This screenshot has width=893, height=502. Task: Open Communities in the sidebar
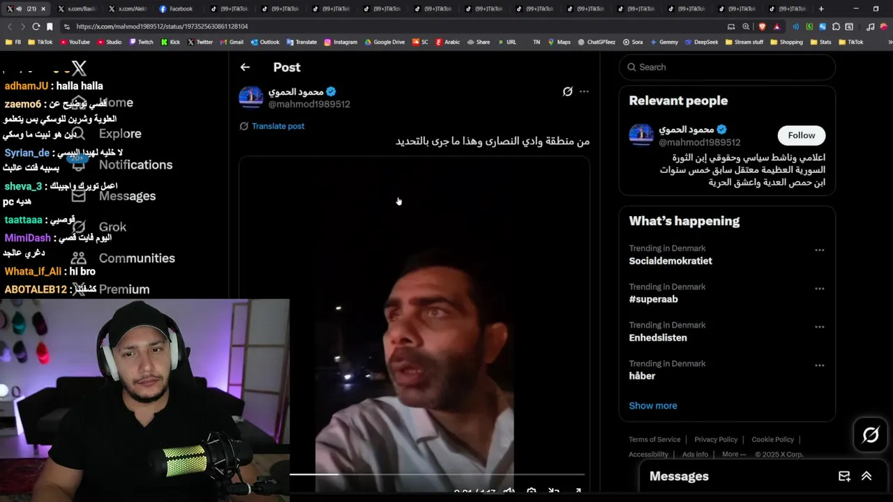point(123,259)
